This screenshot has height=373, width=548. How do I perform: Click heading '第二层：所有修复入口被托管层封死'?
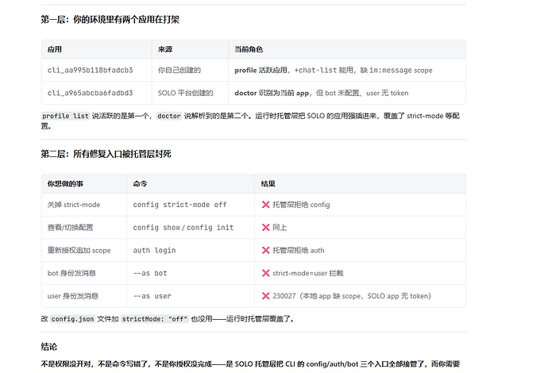tap(106, 154)
